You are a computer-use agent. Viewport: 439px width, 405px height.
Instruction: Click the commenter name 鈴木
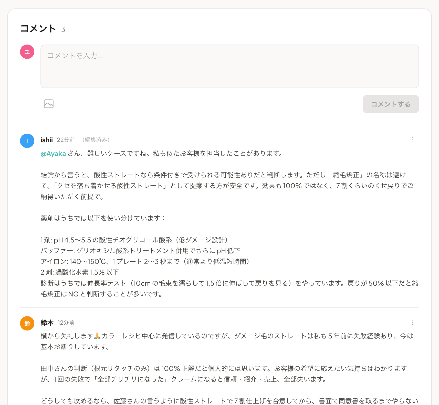coord(47,323)
